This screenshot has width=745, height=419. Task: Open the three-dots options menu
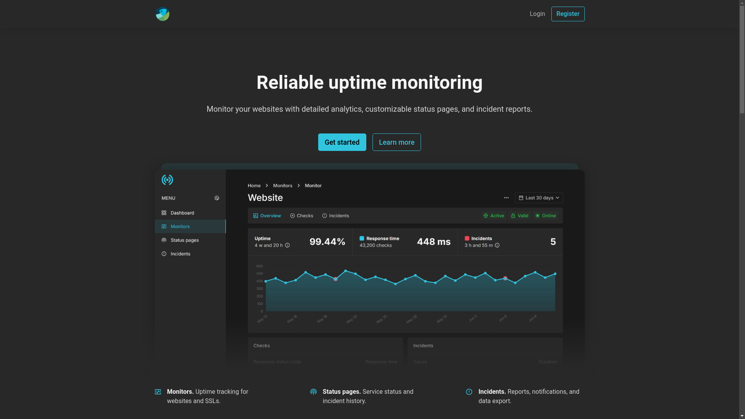[x=506, y=197]
